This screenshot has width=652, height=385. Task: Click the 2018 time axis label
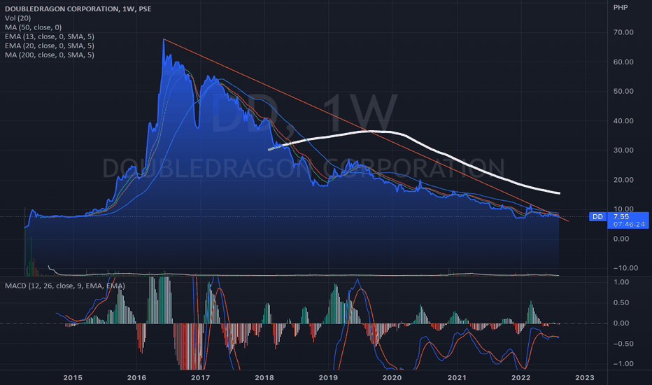point(264,377)
